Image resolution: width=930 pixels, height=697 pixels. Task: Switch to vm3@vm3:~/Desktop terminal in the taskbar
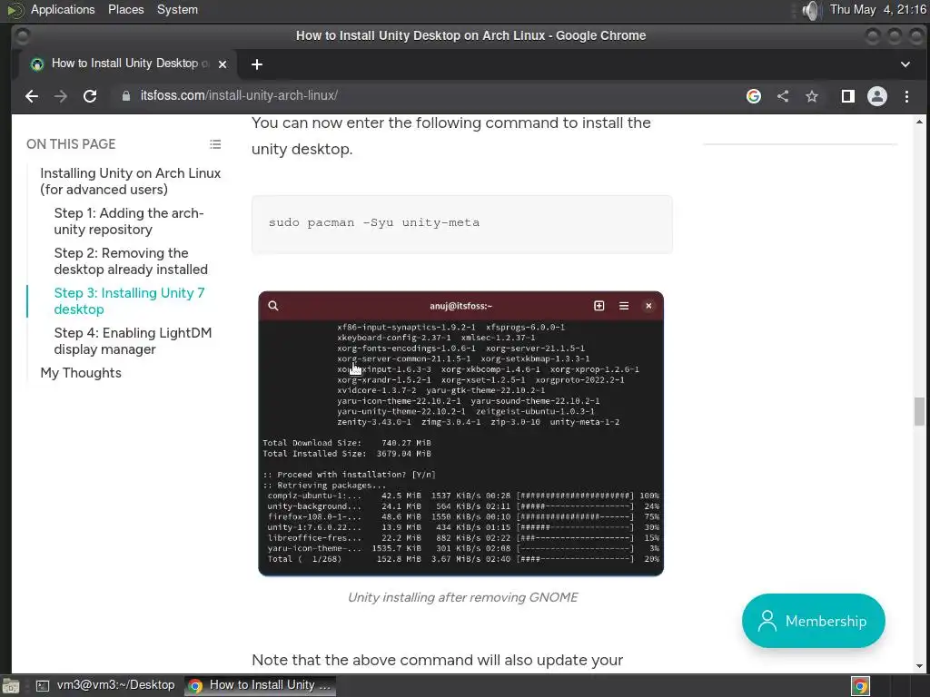pos(105,686)
